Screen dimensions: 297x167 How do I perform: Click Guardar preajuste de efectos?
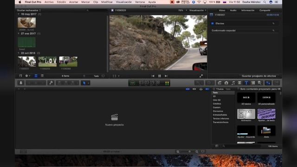click(259, 76)
